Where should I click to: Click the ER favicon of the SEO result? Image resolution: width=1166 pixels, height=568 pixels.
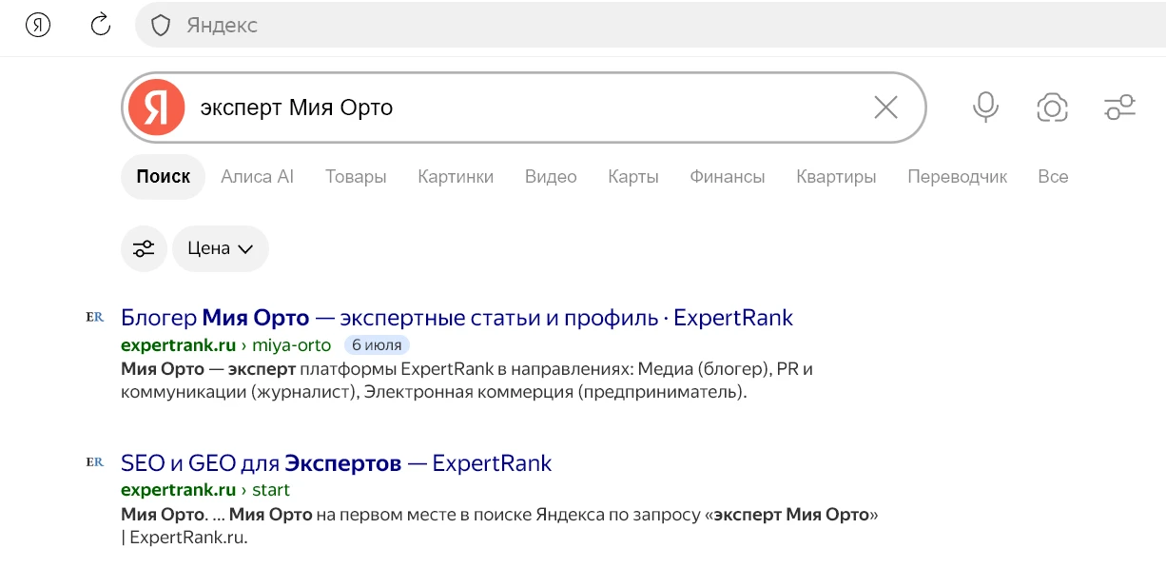pyautogui.click(x=94, y=461)
